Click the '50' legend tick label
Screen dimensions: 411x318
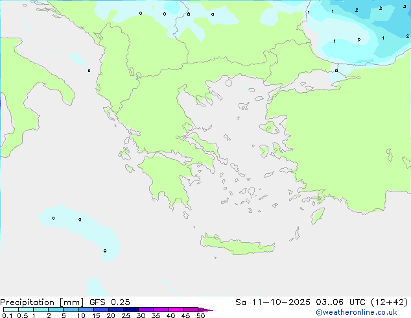200,315
